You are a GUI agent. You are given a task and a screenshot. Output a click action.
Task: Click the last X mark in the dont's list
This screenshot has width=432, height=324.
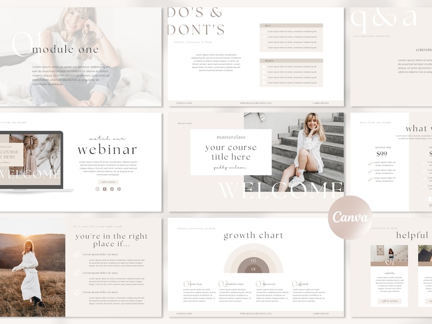pyautogui.click(x=264, y=83)
